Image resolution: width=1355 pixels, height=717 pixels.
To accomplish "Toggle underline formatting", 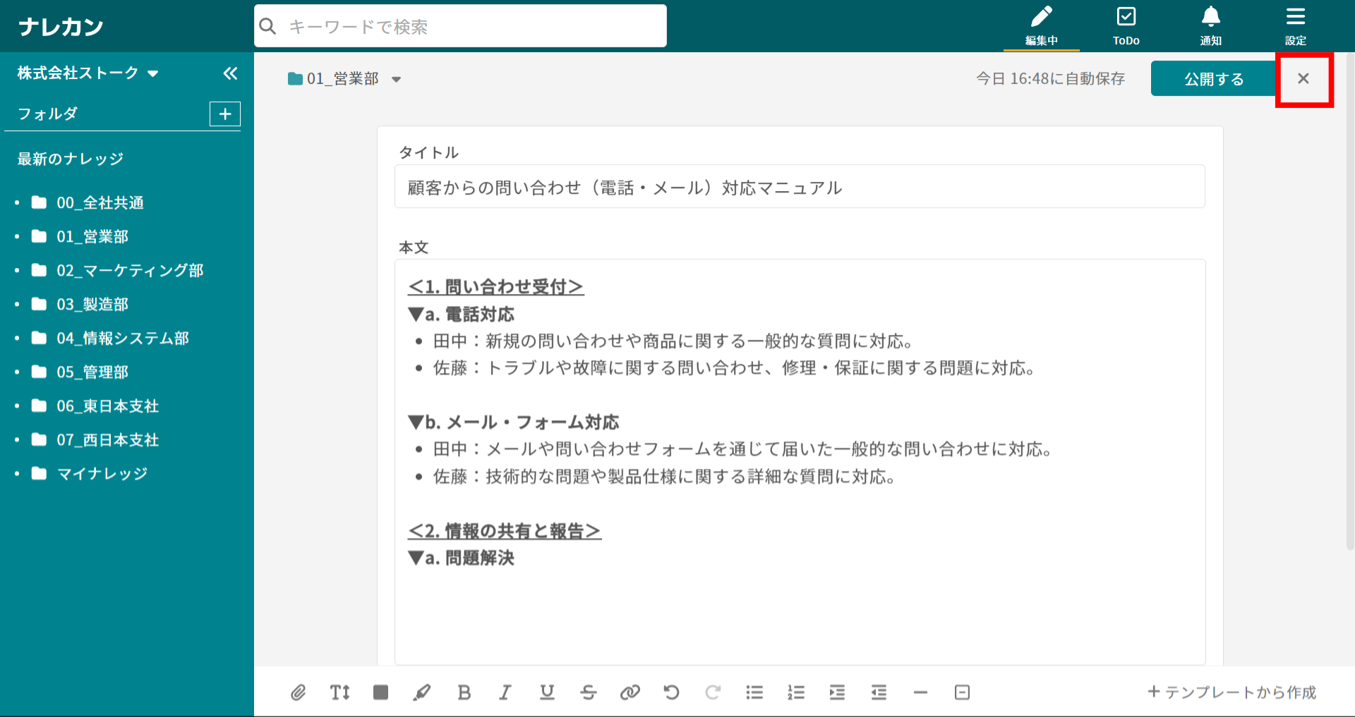I will pos(547,692).
